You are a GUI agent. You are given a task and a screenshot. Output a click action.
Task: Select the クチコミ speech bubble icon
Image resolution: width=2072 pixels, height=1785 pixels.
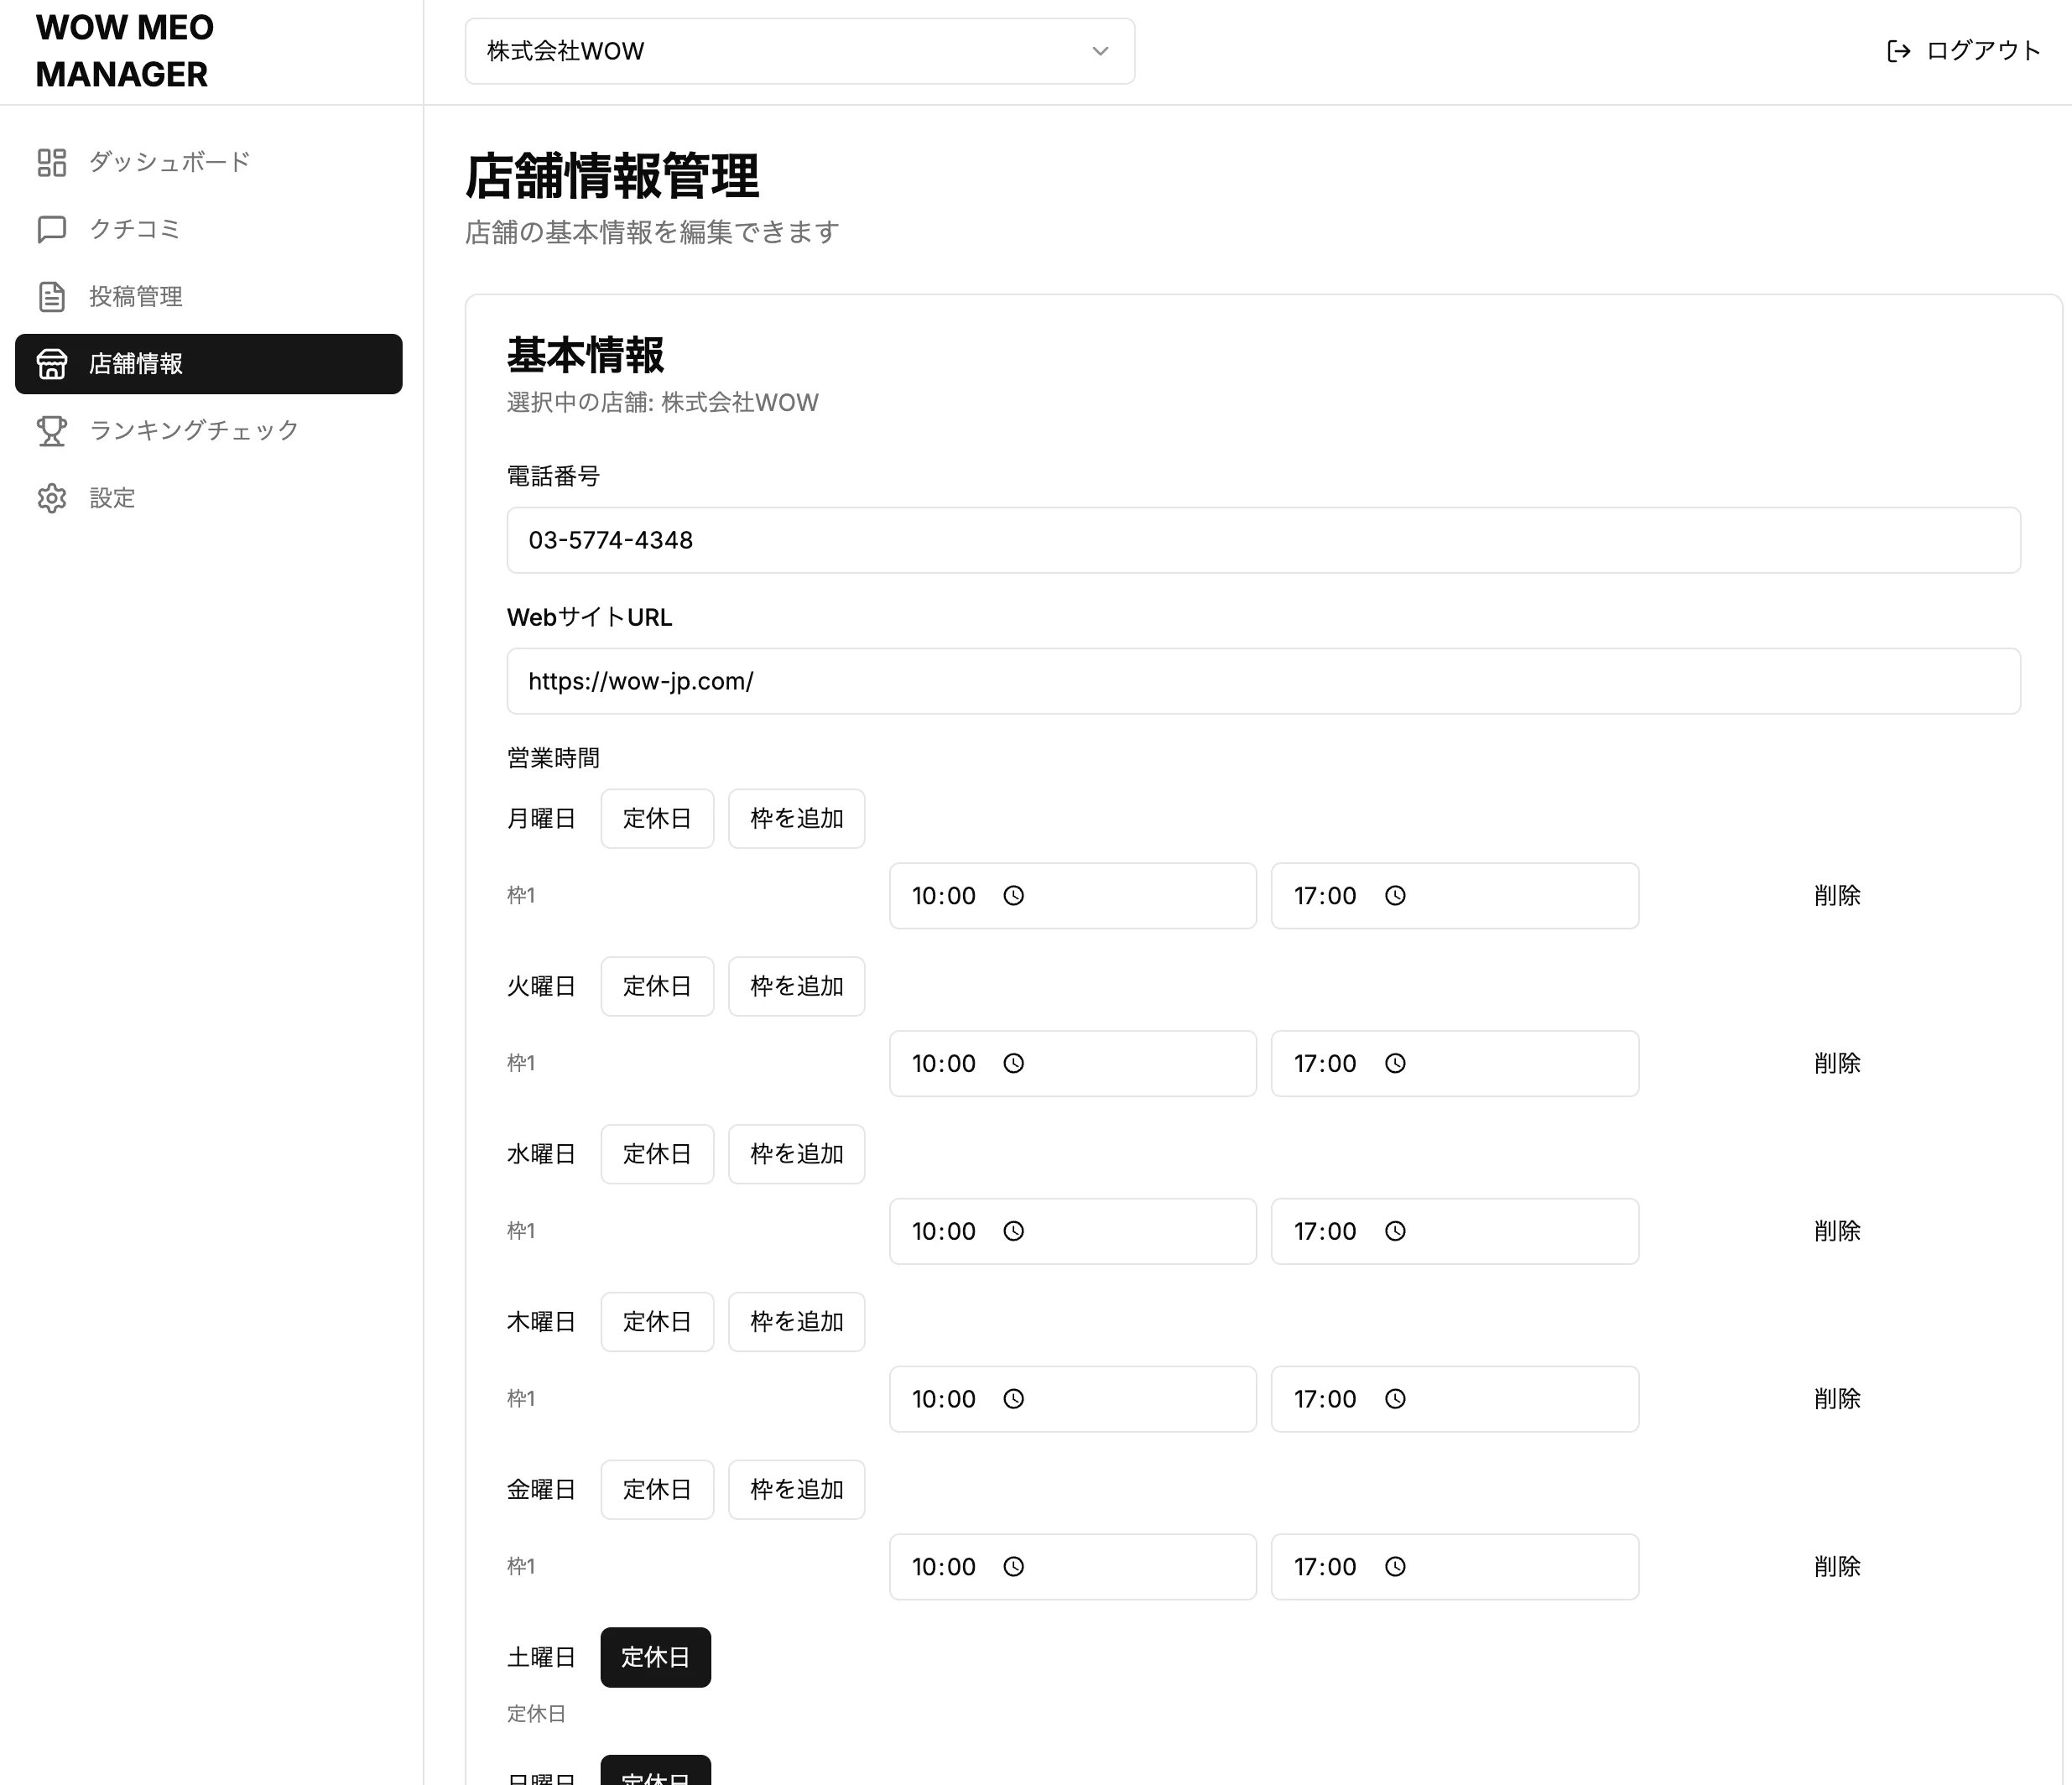[52, 229]
